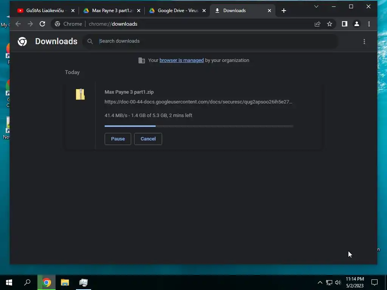This screenshot has height=290, width=387.
Task: Click the taskbar clock showing 11:14 PM
Action: (354, 282)
